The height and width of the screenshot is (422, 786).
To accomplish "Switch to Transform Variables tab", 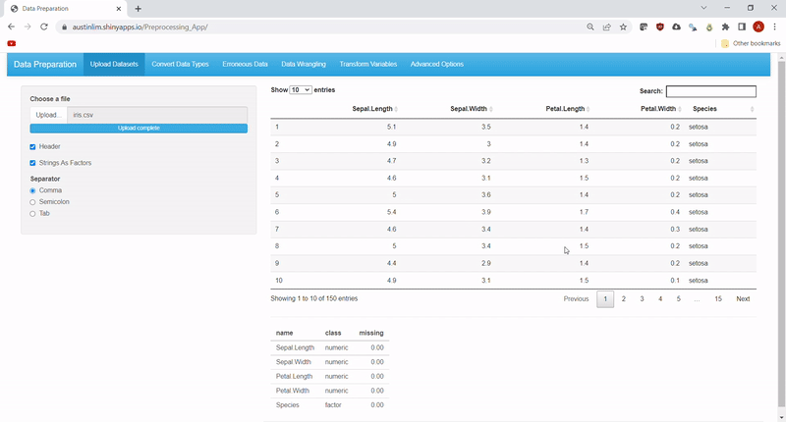I will 367,64.
